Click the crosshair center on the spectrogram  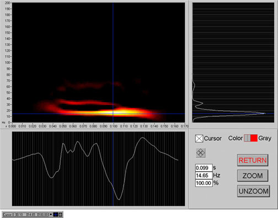[x=113, y=114]
